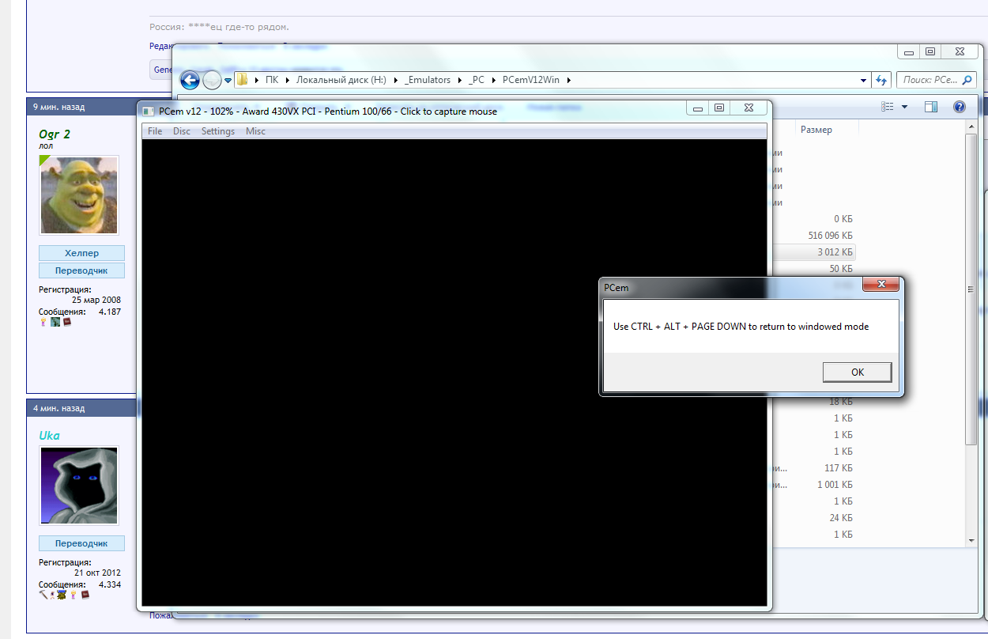Toggle the Explorer preview pane
The width and height of the screenshot is (988, 639).
click(x=930, y=107)
